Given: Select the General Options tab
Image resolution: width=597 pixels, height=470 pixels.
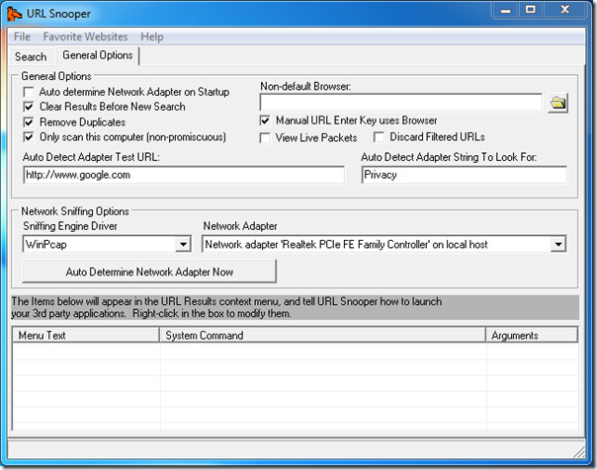Looking at the screenshot, I should tap(98, 55).
